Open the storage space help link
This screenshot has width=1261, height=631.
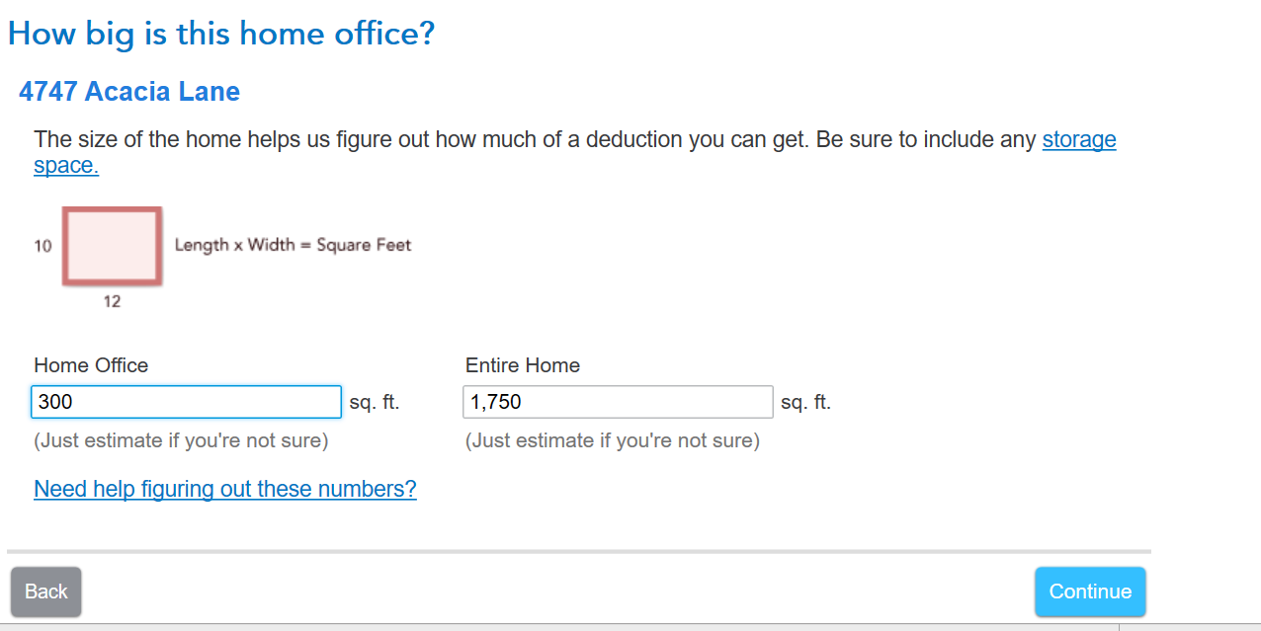pos(1078,140)
